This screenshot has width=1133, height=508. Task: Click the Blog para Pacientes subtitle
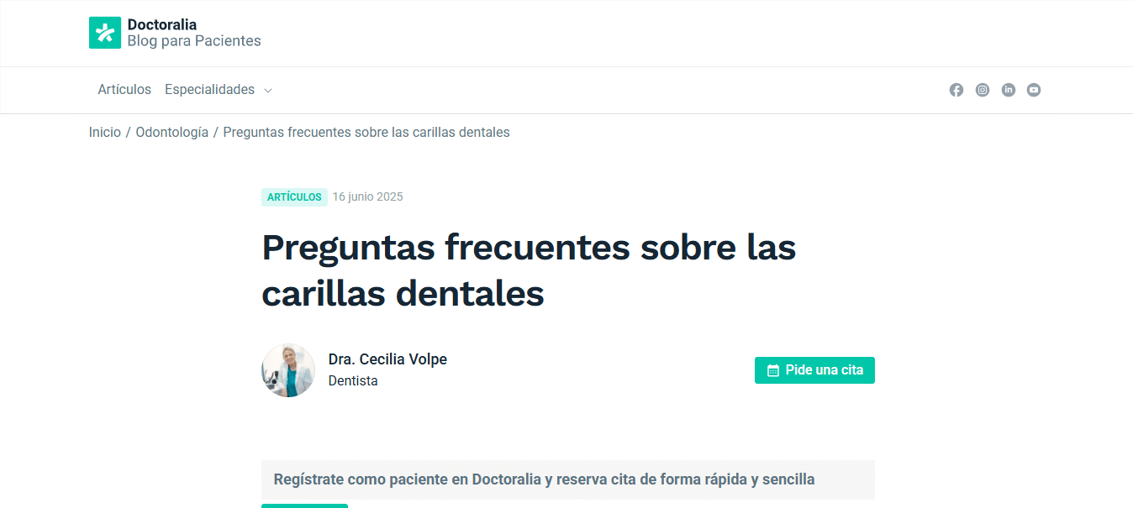coord(194,41)
